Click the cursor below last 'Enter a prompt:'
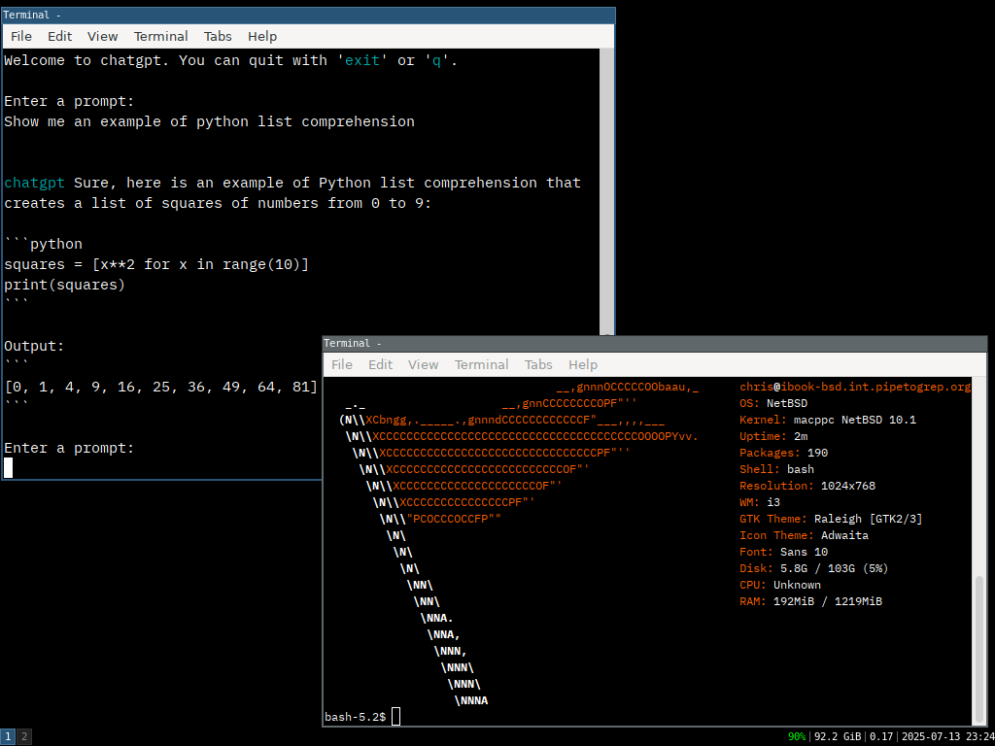Screen dimensions: 995x746 (8, 467)
